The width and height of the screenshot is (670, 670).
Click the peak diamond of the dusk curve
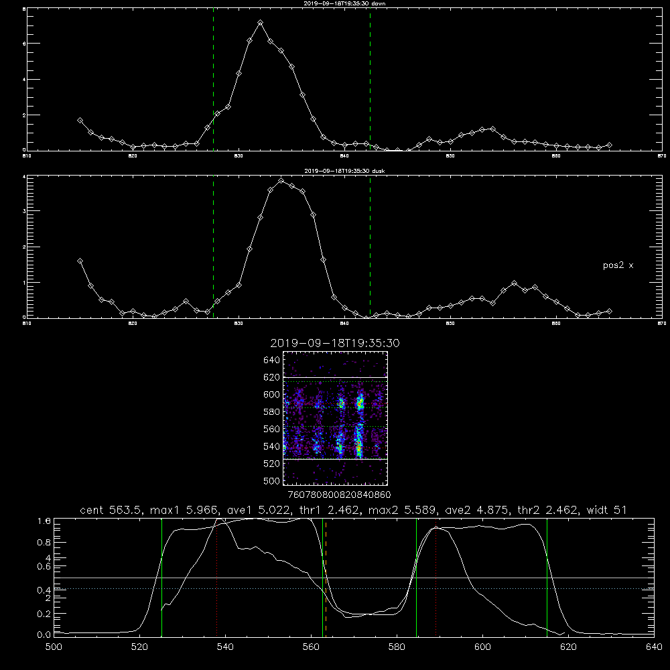(281, 181)
